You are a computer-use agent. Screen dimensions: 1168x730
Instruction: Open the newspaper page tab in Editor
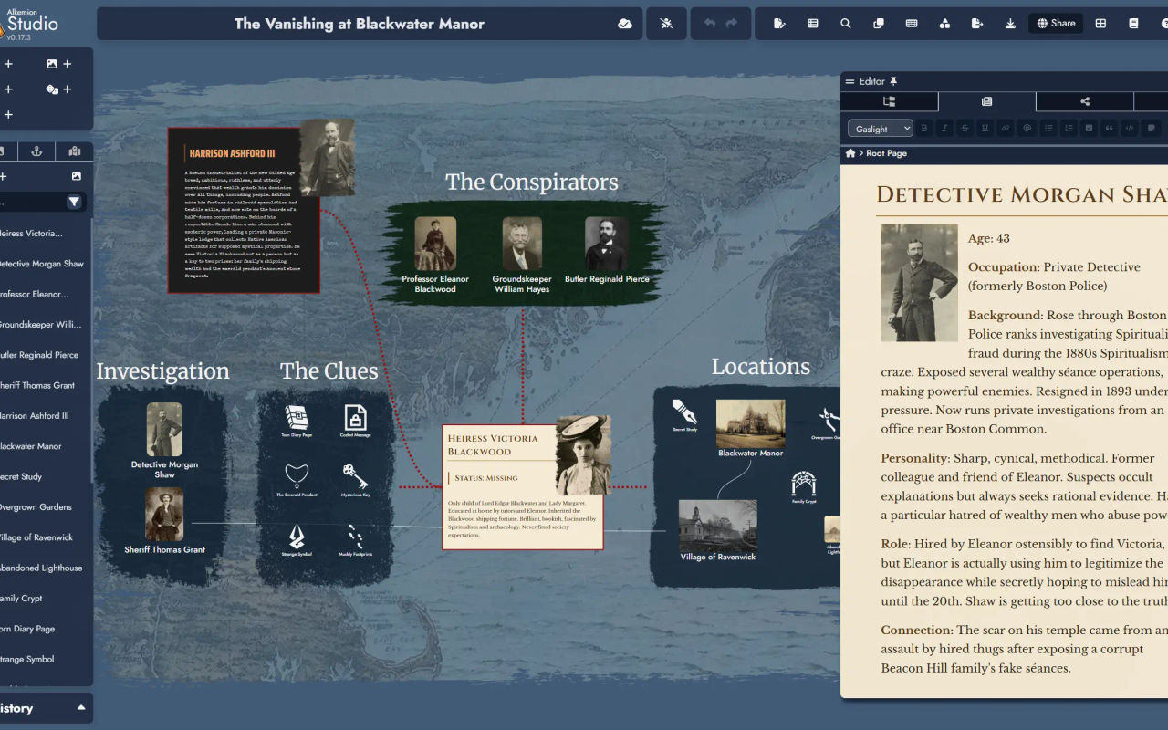[986, 102]
